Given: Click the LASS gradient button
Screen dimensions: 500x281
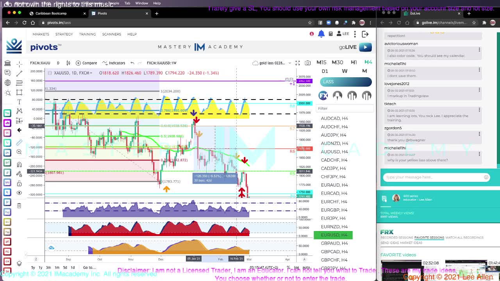Looking at the screenshot, I should 346,82.
